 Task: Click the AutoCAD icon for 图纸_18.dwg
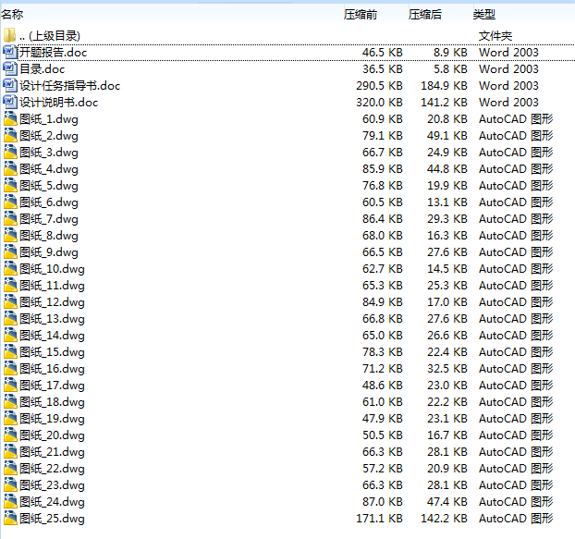pyautogui.click(x=10, y=402)
